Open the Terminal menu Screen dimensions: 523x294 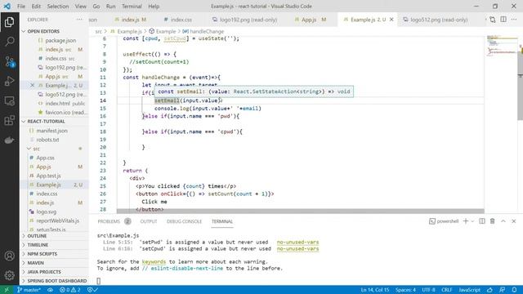click(x=132, y=6)
